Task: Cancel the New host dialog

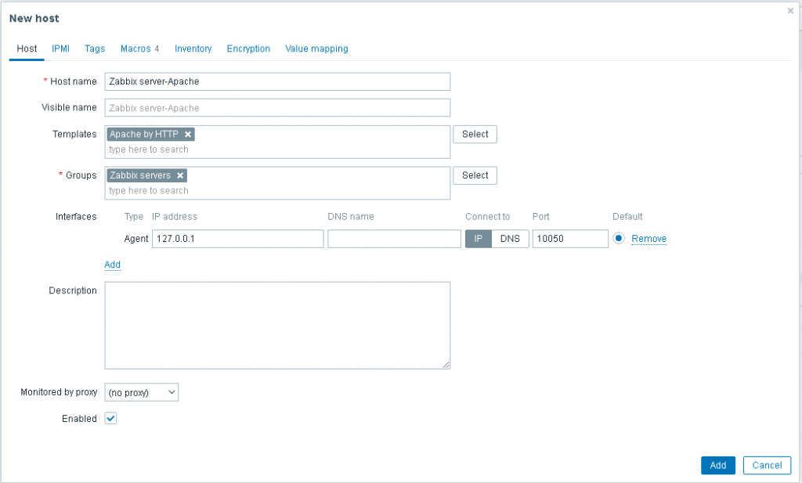Action: click(767, 465)
